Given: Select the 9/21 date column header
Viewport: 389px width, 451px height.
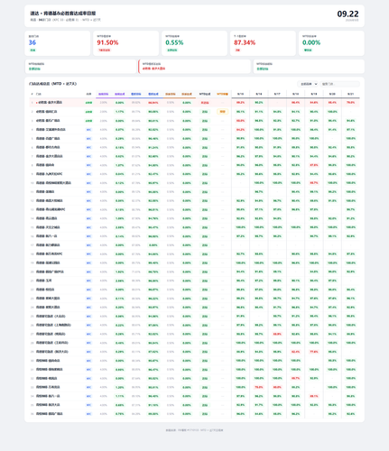Looking at the screenshot, I should coord(350,94).
